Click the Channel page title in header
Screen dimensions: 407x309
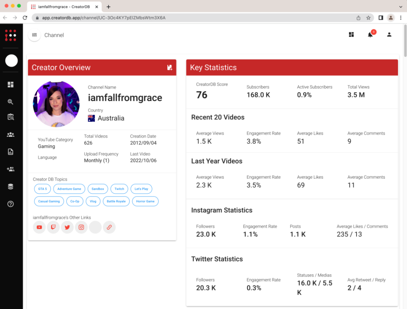point(54,35)
